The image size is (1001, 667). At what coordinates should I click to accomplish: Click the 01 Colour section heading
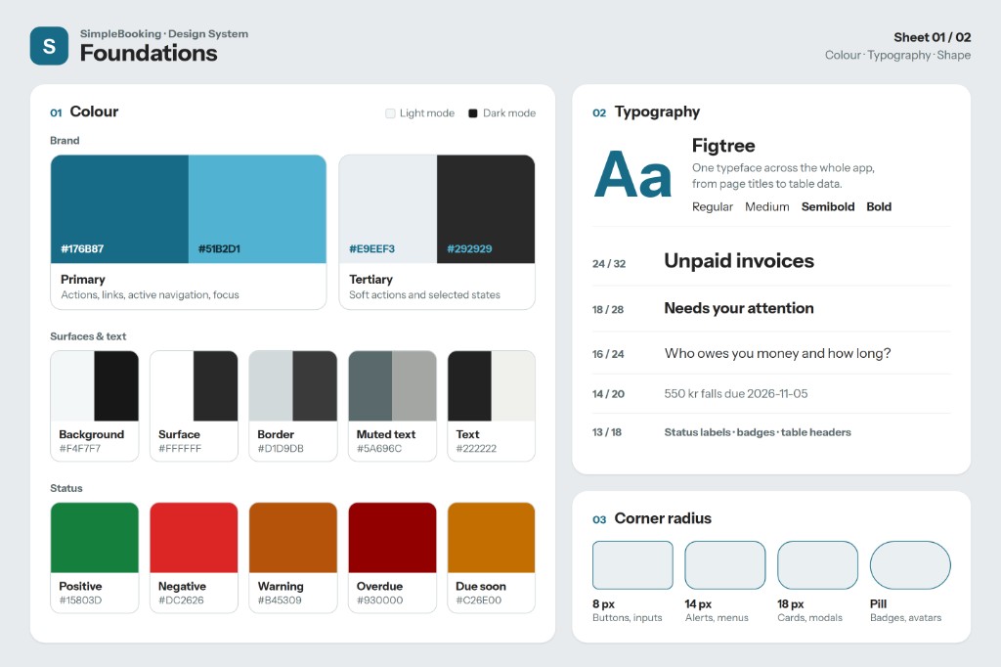[84, 111]
